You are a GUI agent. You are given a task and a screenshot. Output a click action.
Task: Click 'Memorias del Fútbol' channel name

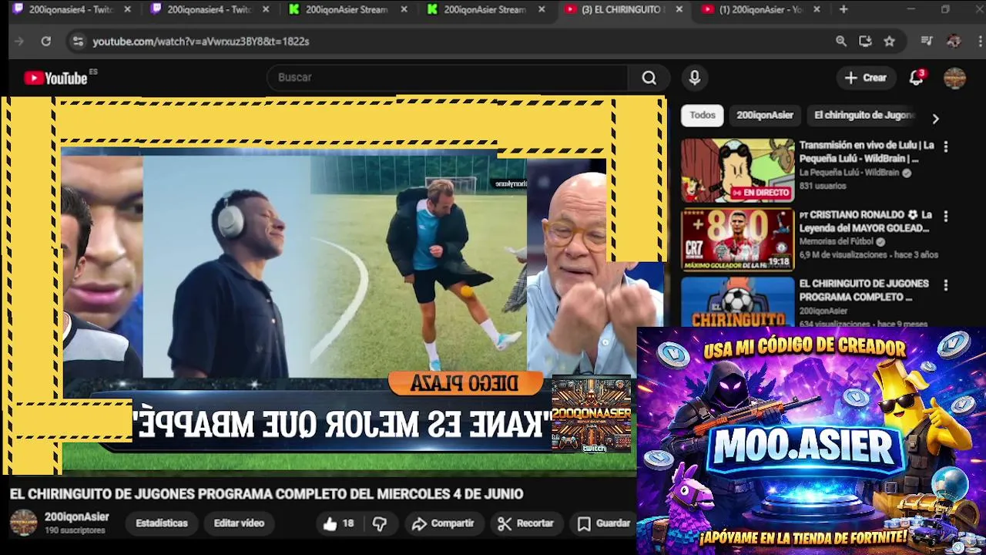coord(836,242)
